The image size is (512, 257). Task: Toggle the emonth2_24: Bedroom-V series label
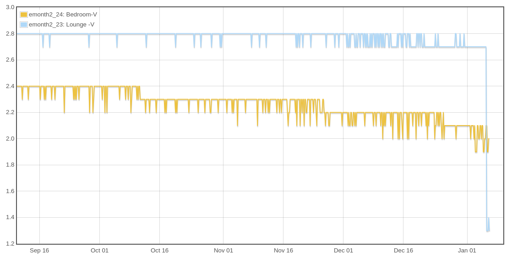pos(63,15)
